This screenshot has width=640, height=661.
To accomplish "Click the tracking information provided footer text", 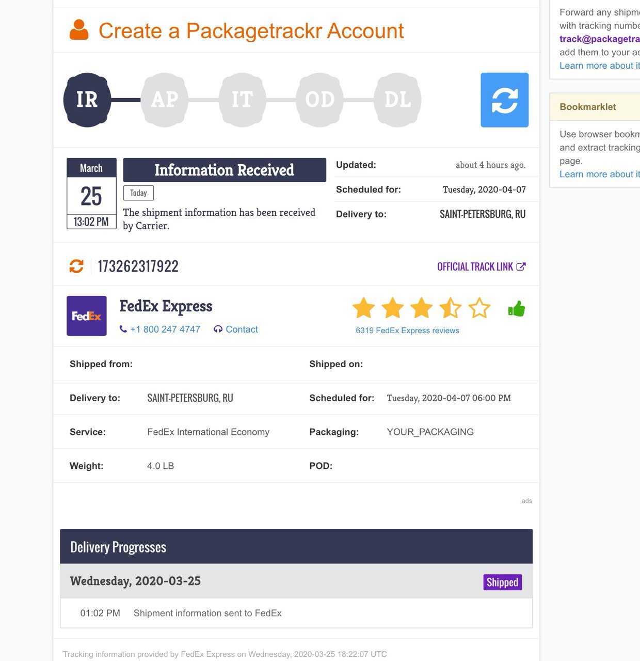I will [x=225, y=654].
